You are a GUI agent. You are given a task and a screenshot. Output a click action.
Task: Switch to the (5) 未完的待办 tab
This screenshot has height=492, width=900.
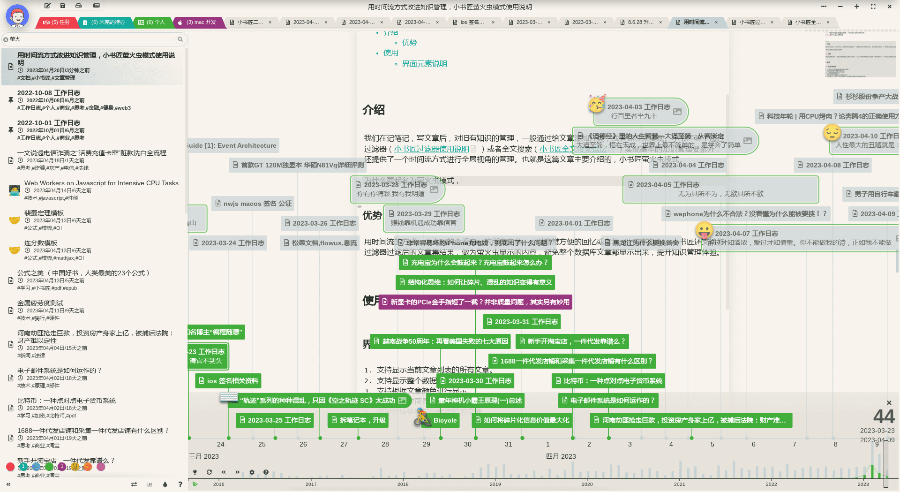[104, 22]
